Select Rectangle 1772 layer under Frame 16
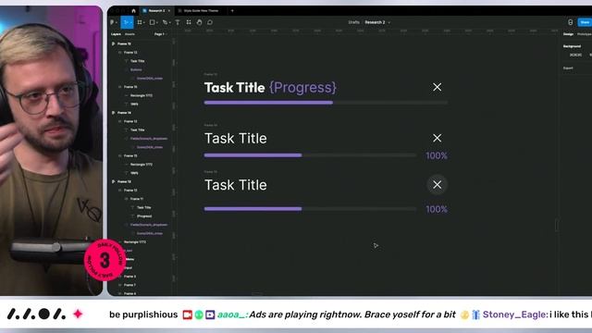This screenshot has height=333, width=592. [142, 95]
